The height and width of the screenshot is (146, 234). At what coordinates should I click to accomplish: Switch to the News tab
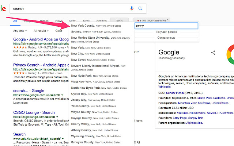[59, 21]
